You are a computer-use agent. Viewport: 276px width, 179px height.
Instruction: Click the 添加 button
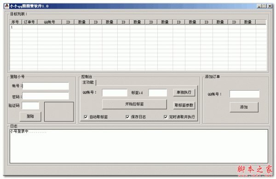(x=244, y=107)
